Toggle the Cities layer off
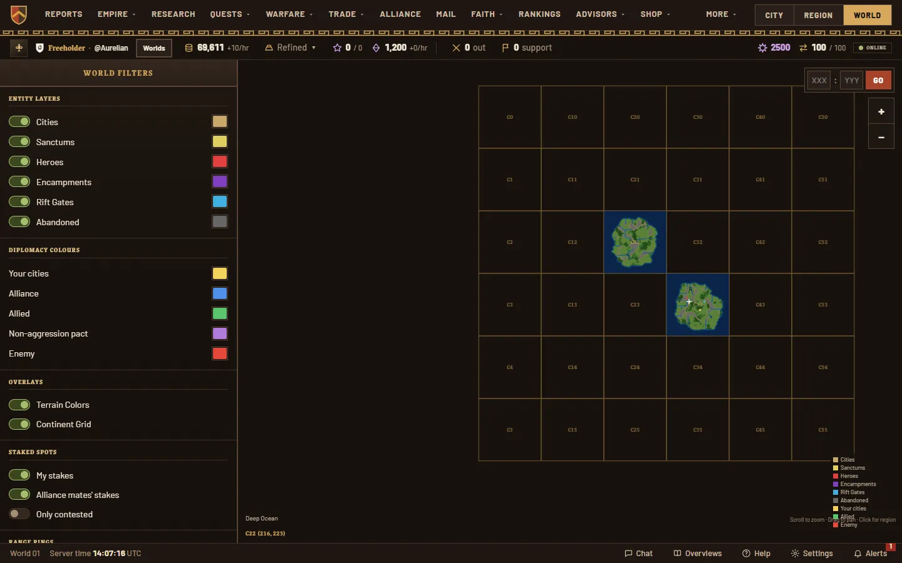 (19, 121)
